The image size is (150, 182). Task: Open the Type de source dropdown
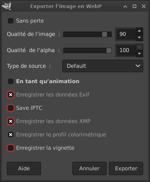pos(103,66)
